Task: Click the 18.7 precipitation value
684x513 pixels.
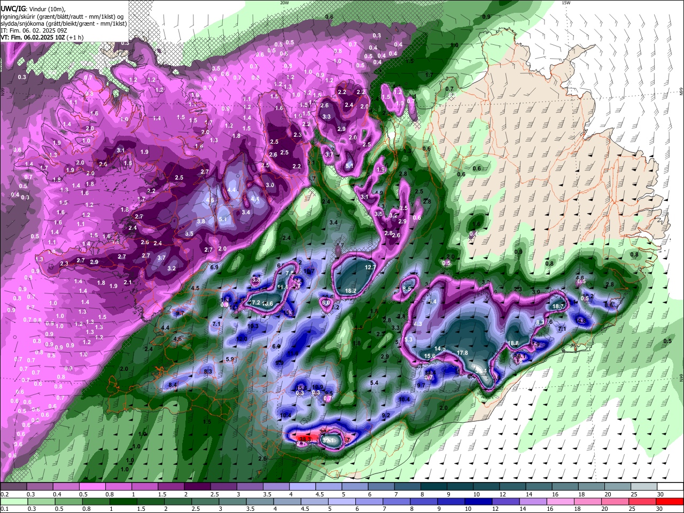Action: click(x=558, y=306)
